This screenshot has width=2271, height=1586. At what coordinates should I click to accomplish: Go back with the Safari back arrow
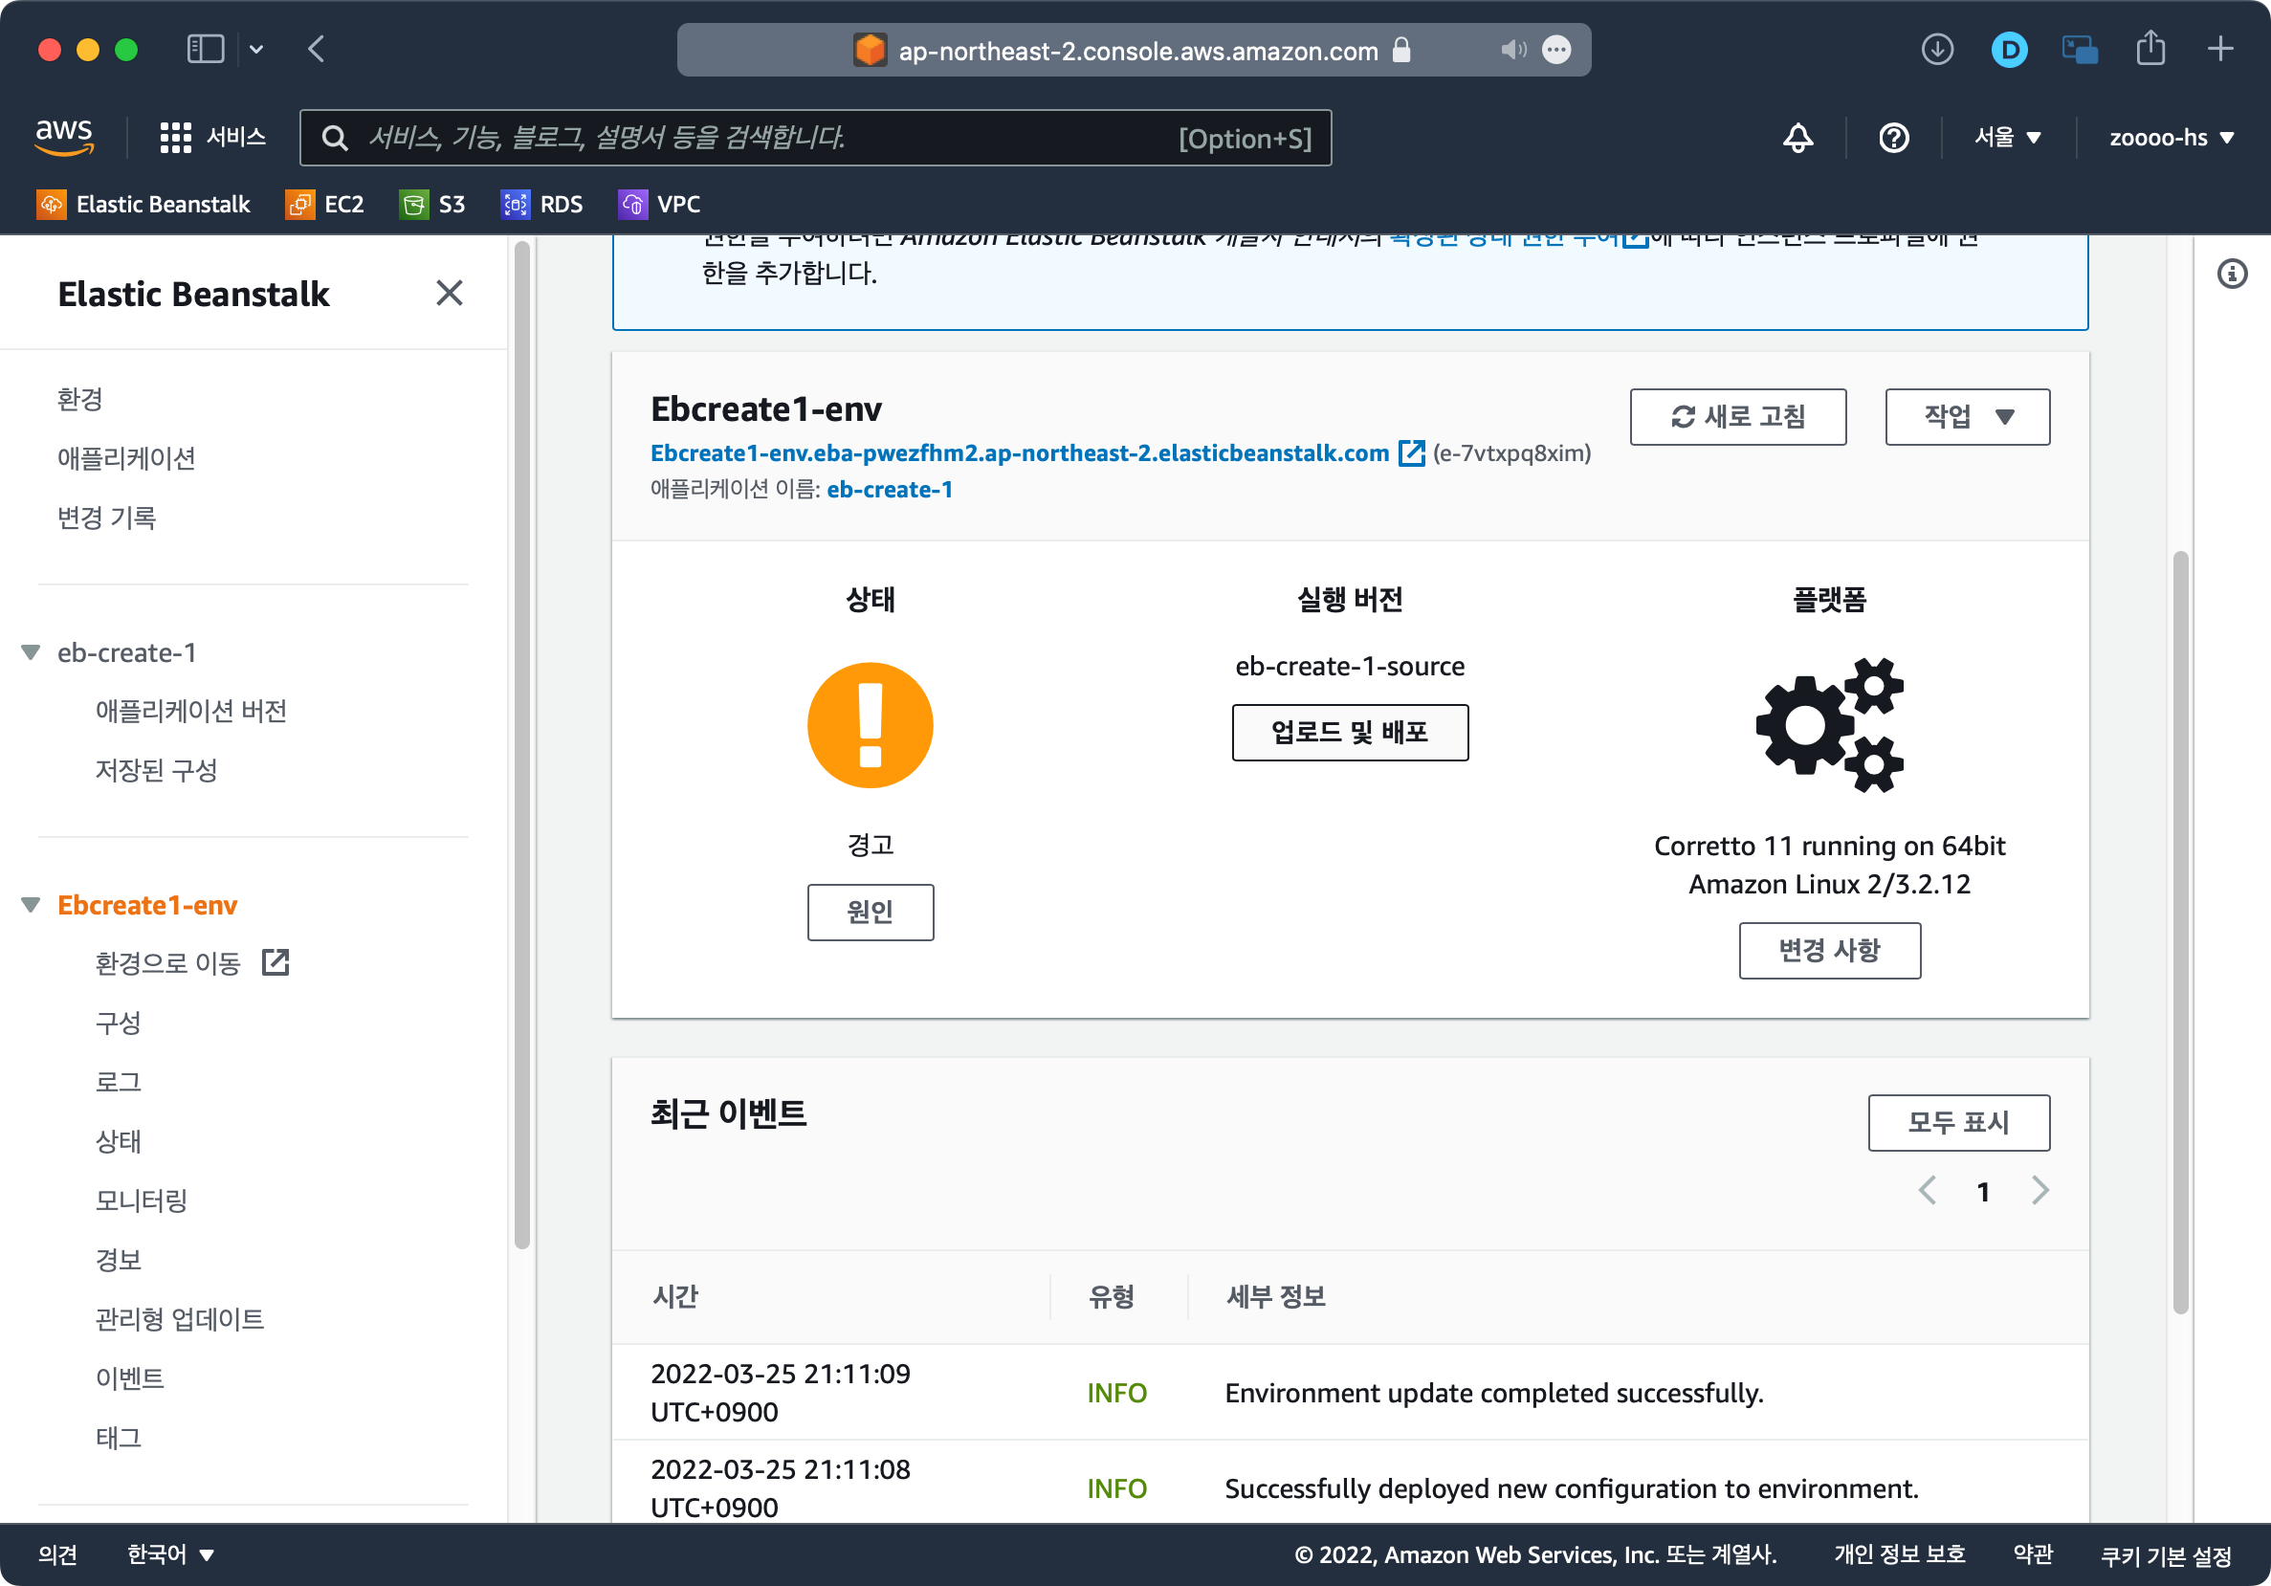coord(317,49)
